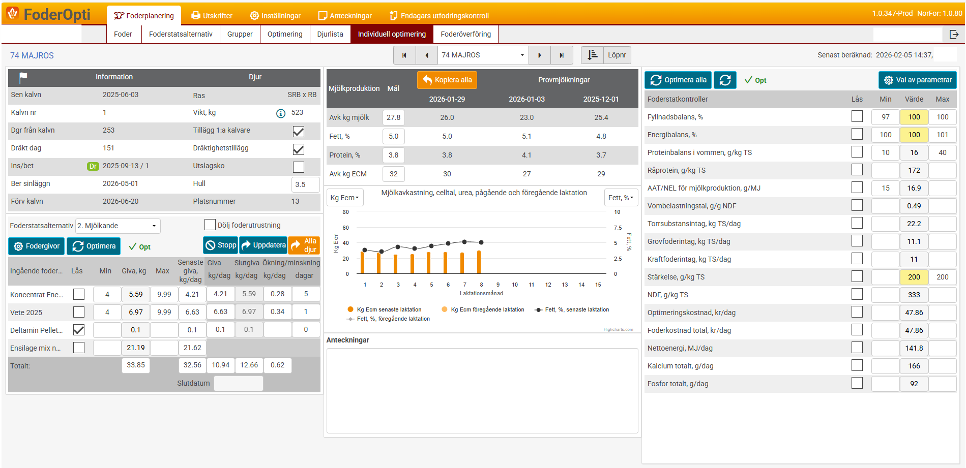Toggle the Utslagsko checkbox
The width and height of the screenshot is (966, 468).
[299, 167]
